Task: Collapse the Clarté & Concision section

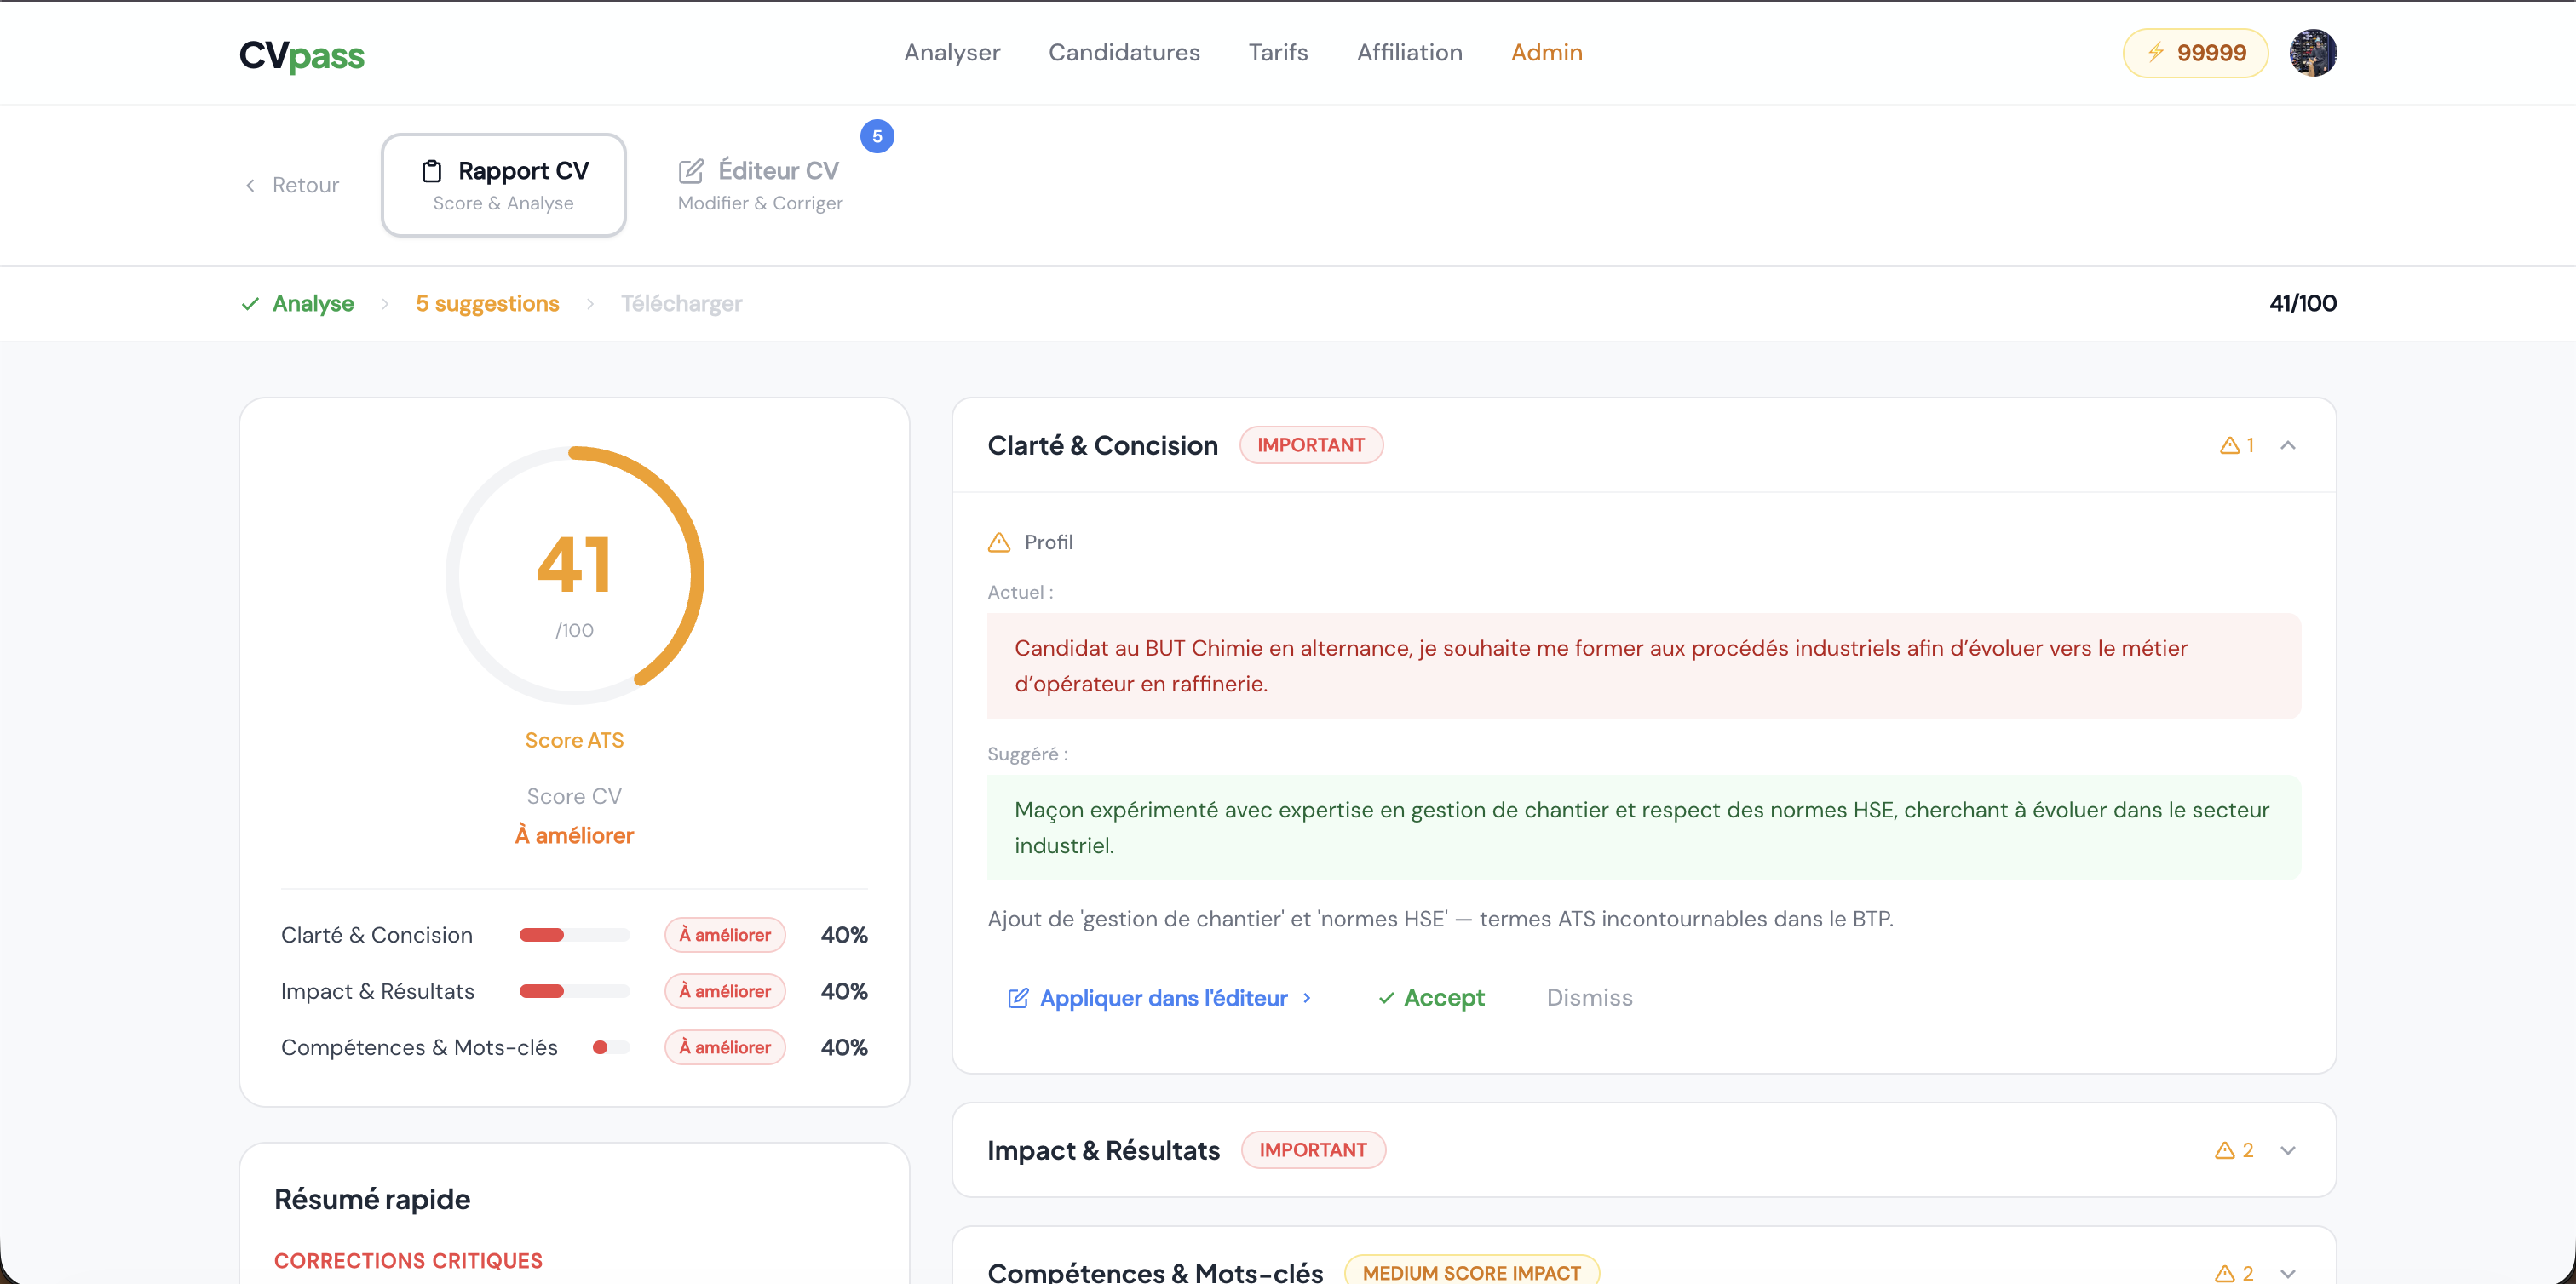Action: [2288, 445]
